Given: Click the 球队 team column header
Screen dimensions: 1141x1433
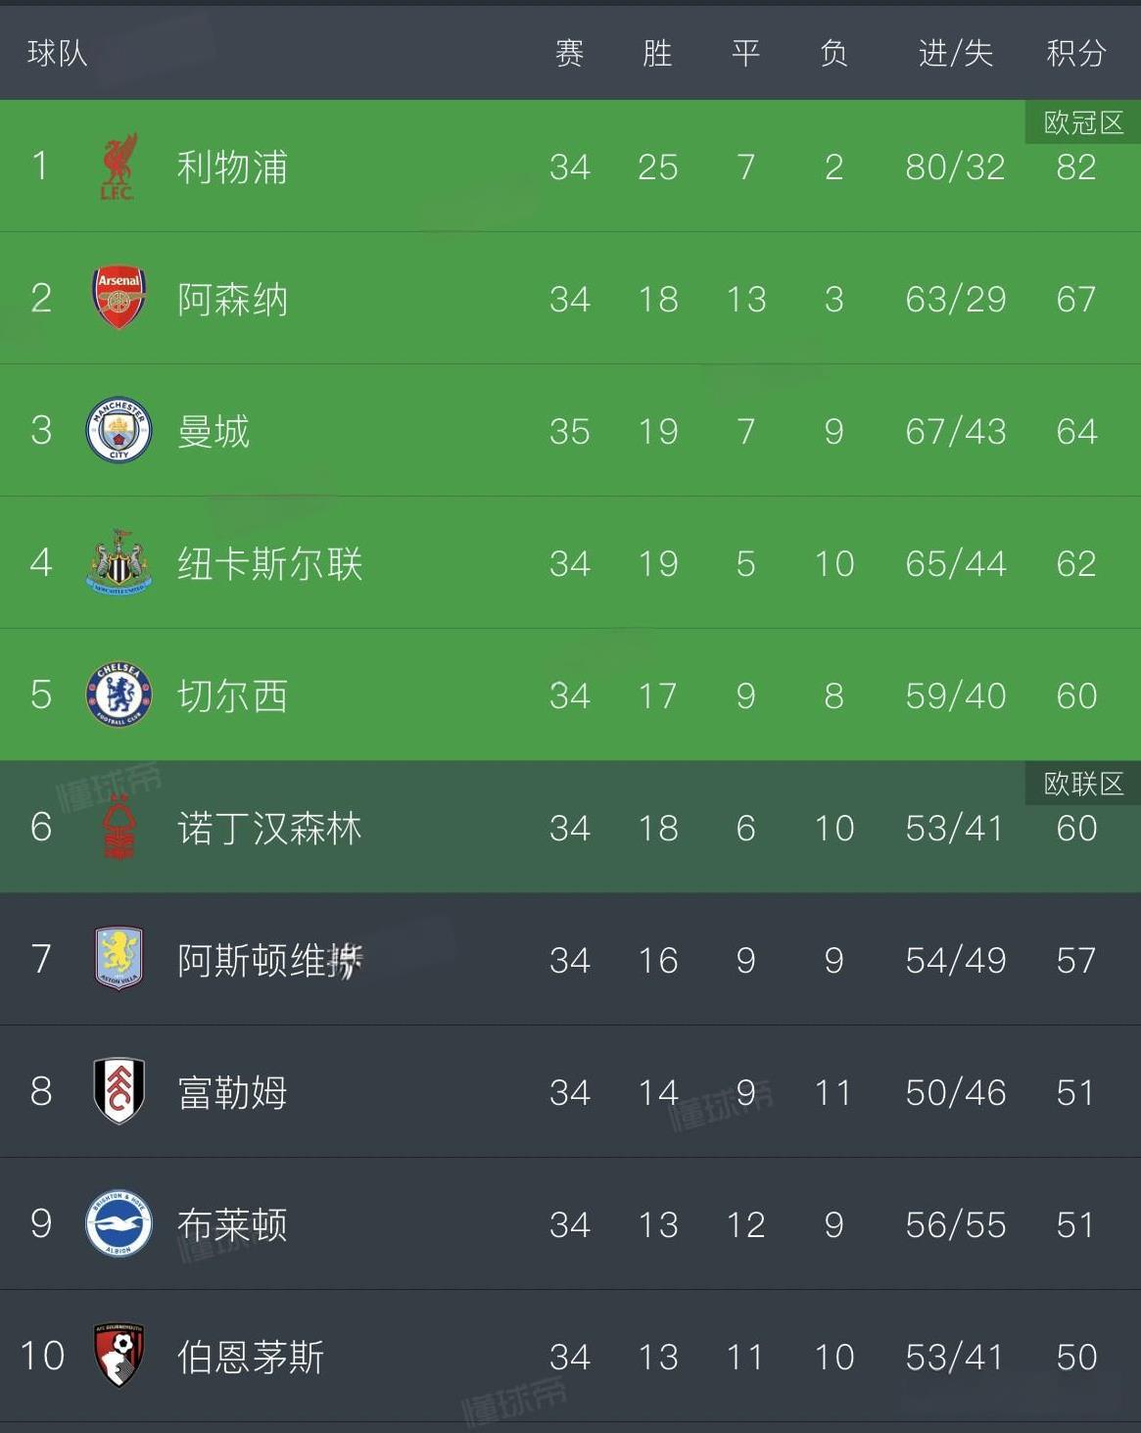Looking at the screenshot, I should pyautogui.click(x=57, y=53).
